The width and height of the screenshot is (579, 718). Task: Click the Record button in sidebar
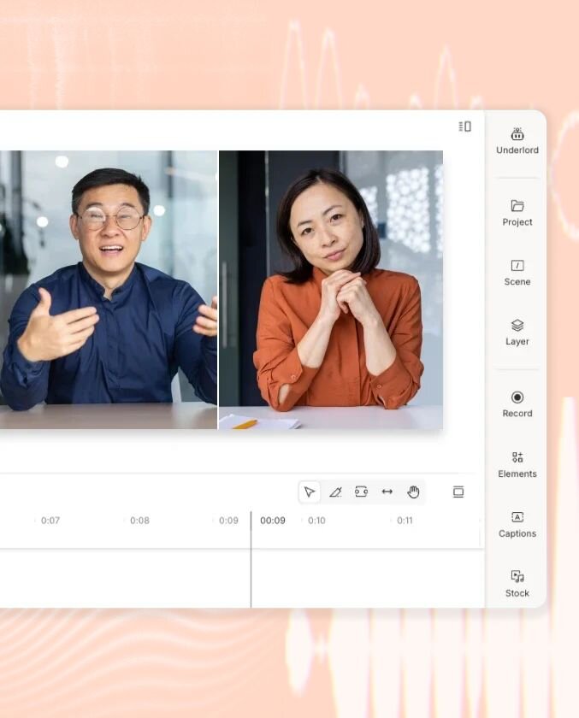pyautogui.click(x=517, y=403)
